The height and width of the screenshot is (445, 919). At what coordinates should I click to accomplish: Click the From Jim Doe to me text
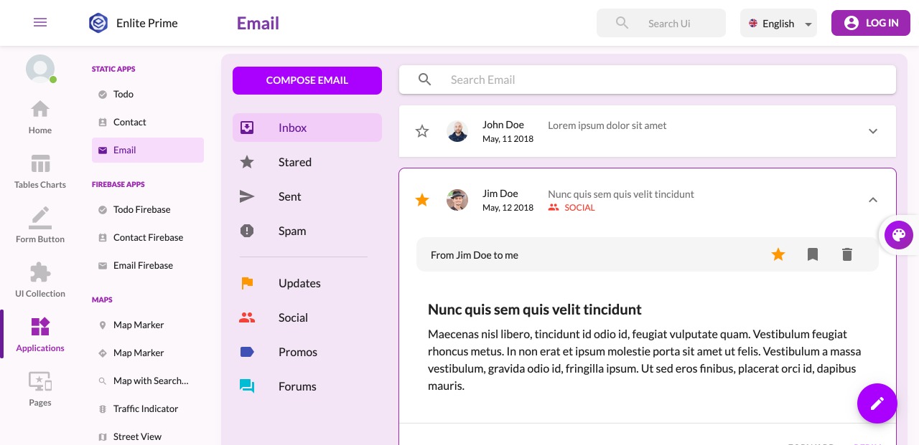(475, 255)
